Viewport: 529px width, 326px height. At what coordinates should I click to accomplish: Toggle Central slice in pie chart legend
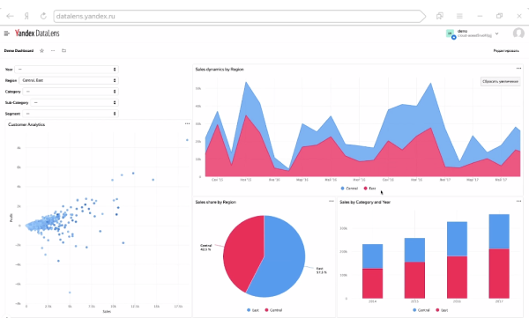coord(273,310)
